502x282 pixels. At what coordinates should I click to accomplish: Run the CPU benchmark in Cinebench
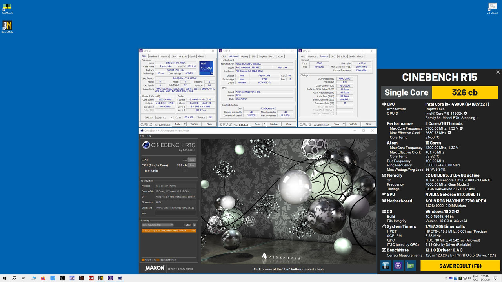tap(191, 160)
